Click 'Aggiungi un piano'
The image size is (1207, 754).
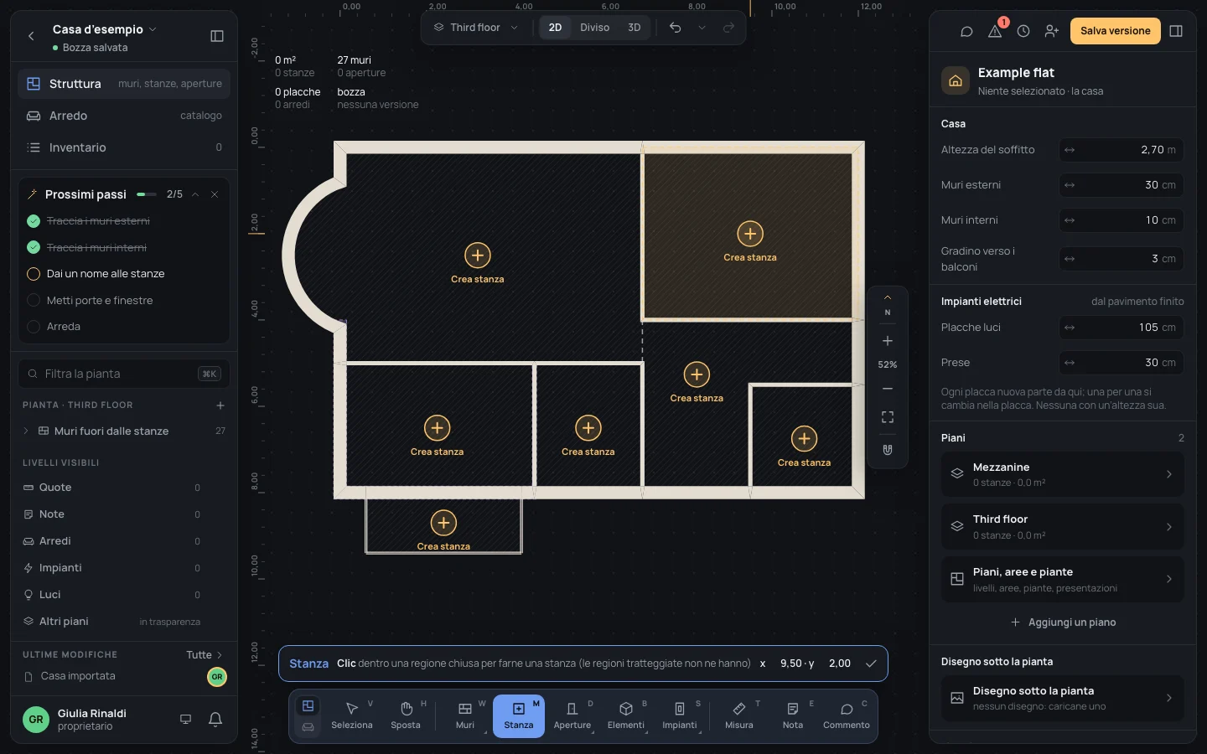coord(1063,622)
